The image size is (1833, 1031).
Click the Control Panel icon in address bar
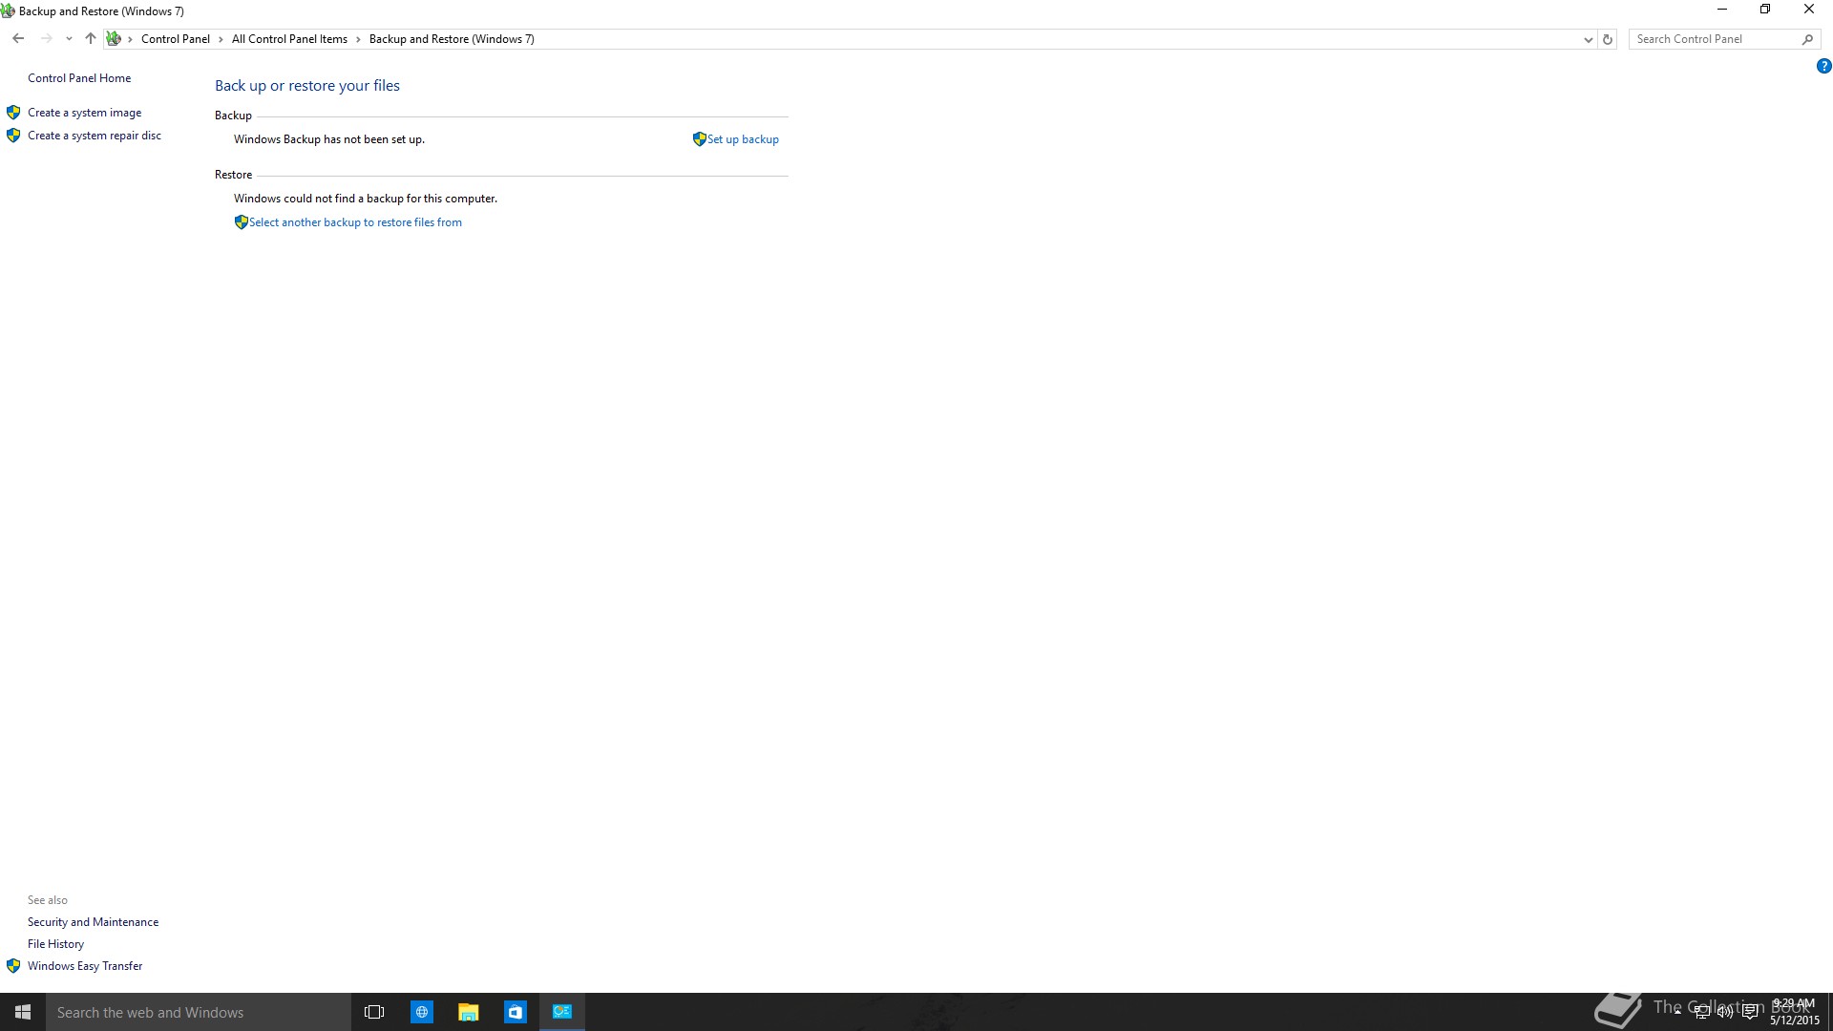pos(114,39)
